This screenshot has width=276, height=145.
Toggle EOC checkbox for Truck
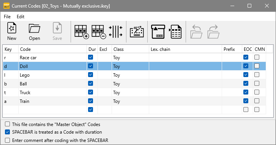pyautogui.click(x=246, y=92)
